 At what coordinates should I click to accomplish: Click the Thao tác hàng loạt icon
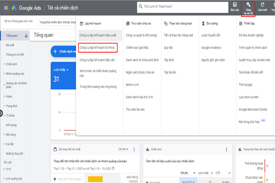[166, 23]
